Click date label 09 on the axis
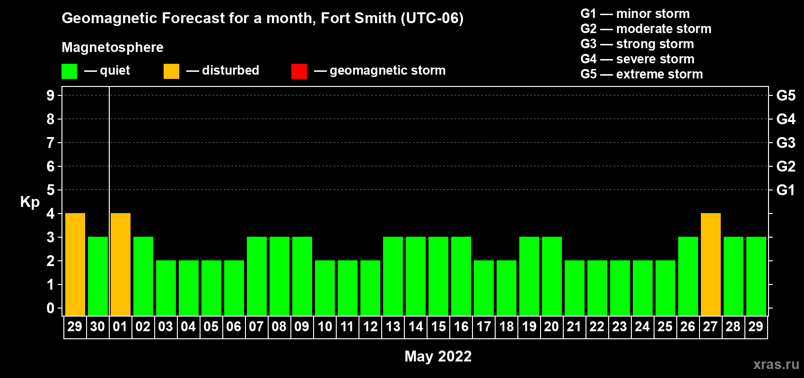The height and width of the screenshot is (378, 804). coord(302,326)
